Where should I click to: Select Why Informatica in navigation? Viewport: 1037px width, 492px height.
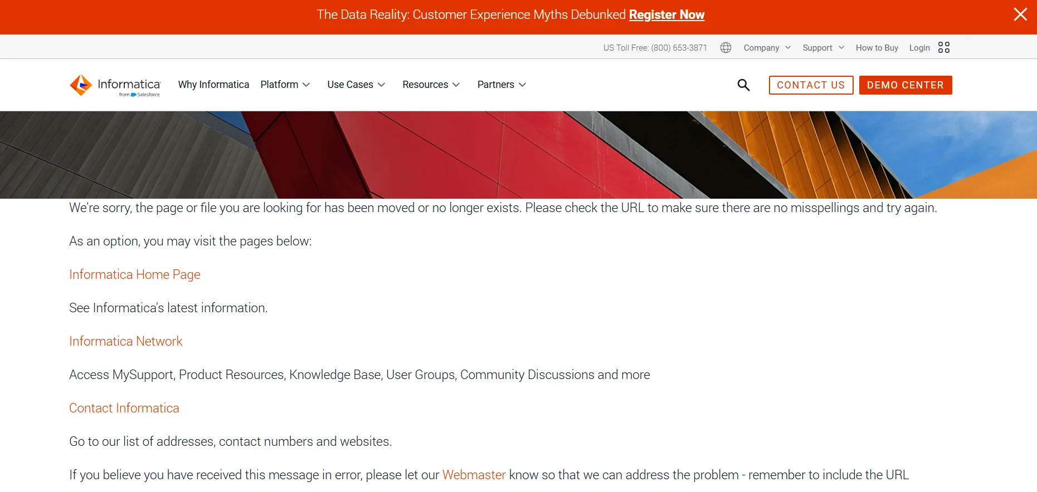point(213,85)
